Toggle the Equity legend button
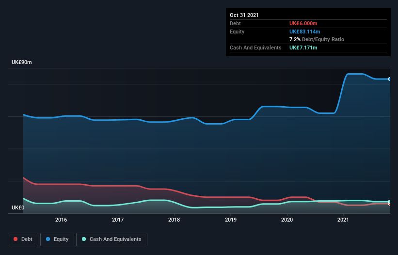This screenshot has width=398, height=255. click(x=57, y=239)
